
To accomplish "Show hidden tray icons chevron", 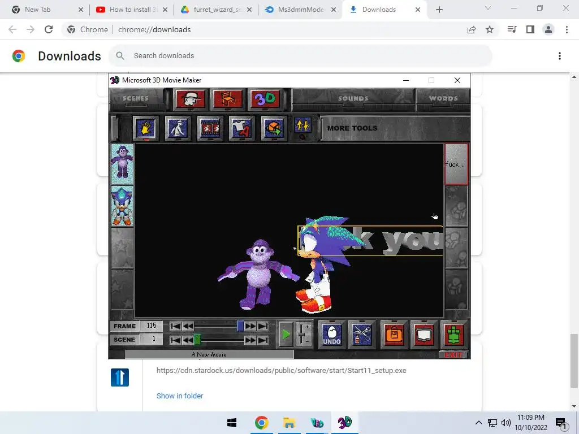I will [x=478, y=423].
